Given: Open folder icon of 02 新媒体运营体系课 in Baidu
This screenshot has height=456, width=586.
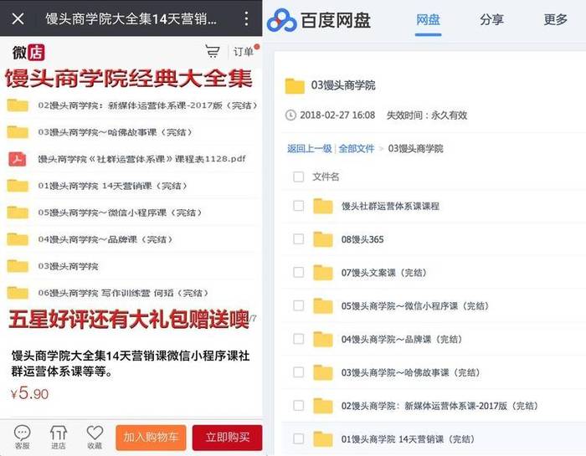Looking at the screenshot, I should coord(323,406).
